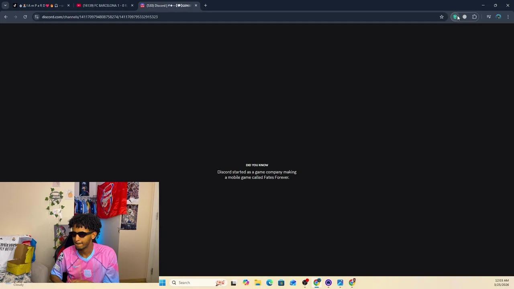Close the TikTok IAmPaRD tab
Image resolution: width=514 pixels, height=289 pixels.
[68, 6]
